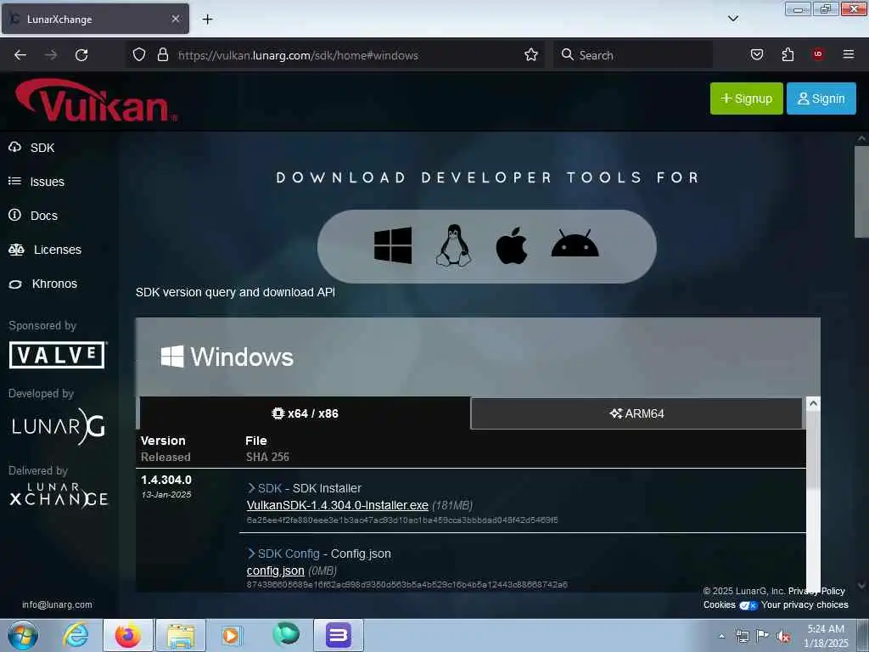Image resolution: width=869 pixels, height=652 pixels.
Task: Open a new browser tab
Action: click(207, 20)
